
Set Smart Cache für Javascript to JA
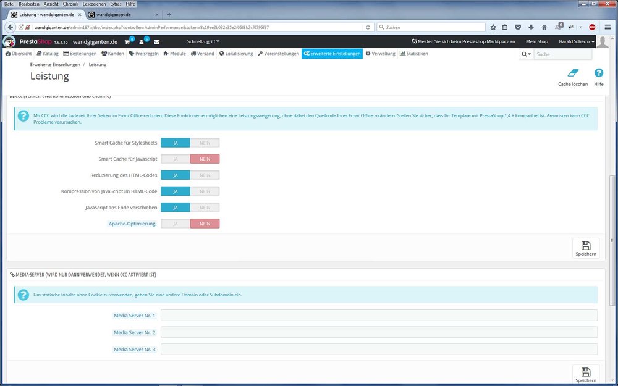pyautogui.click(x=176, y=159)
